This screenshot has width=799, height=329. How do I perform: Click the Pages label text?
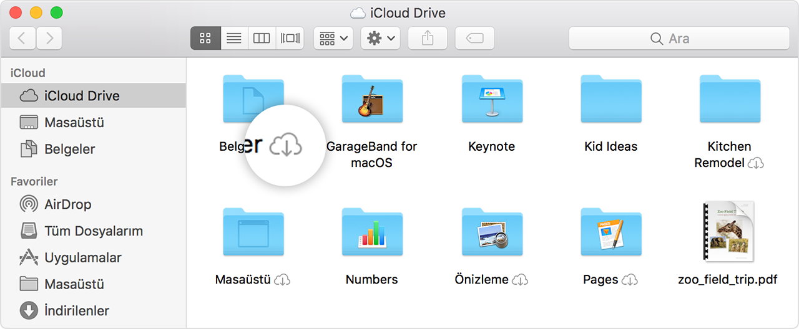tap(600, 280)
